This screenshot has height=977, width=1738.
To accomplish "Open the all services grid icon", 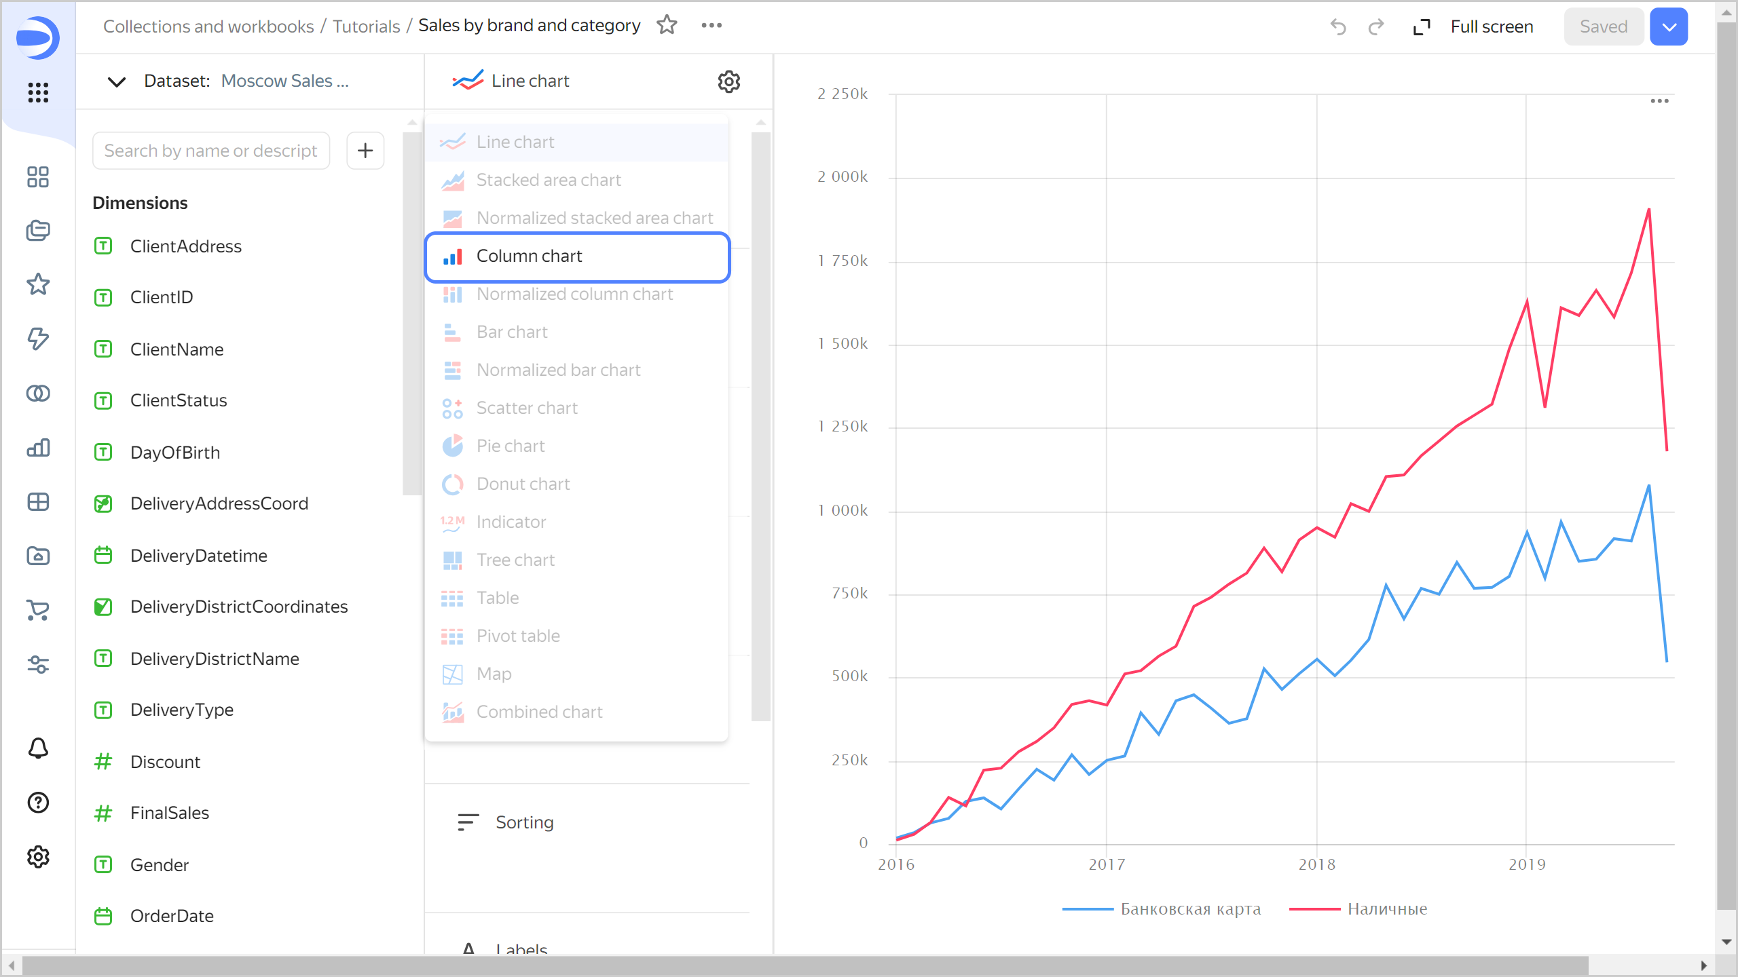I will 38,92.
